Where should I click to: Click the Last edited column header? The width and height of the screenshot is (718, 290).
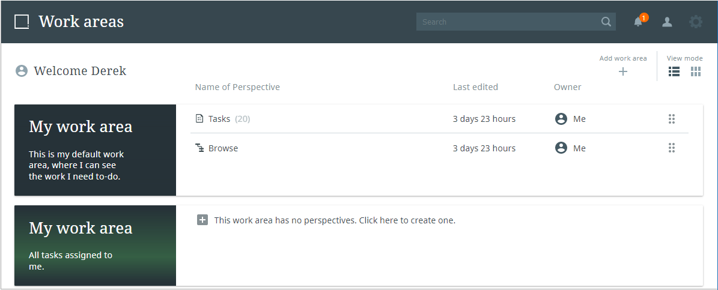click(475, 87)
